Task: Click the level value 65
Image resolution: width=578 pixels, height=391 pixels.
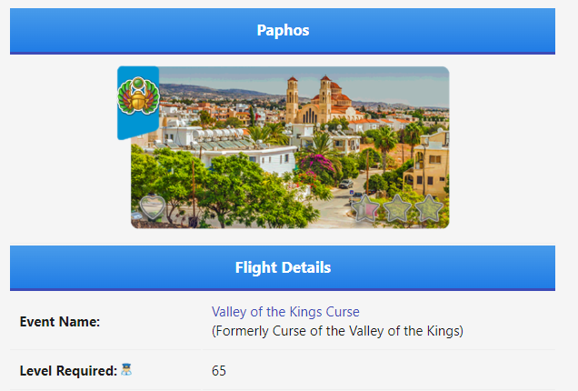Action: [219, 371]
